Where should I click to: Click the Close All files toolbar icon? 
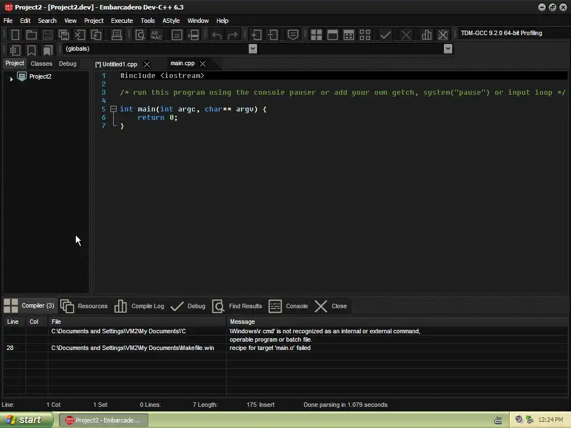point(96,35)
